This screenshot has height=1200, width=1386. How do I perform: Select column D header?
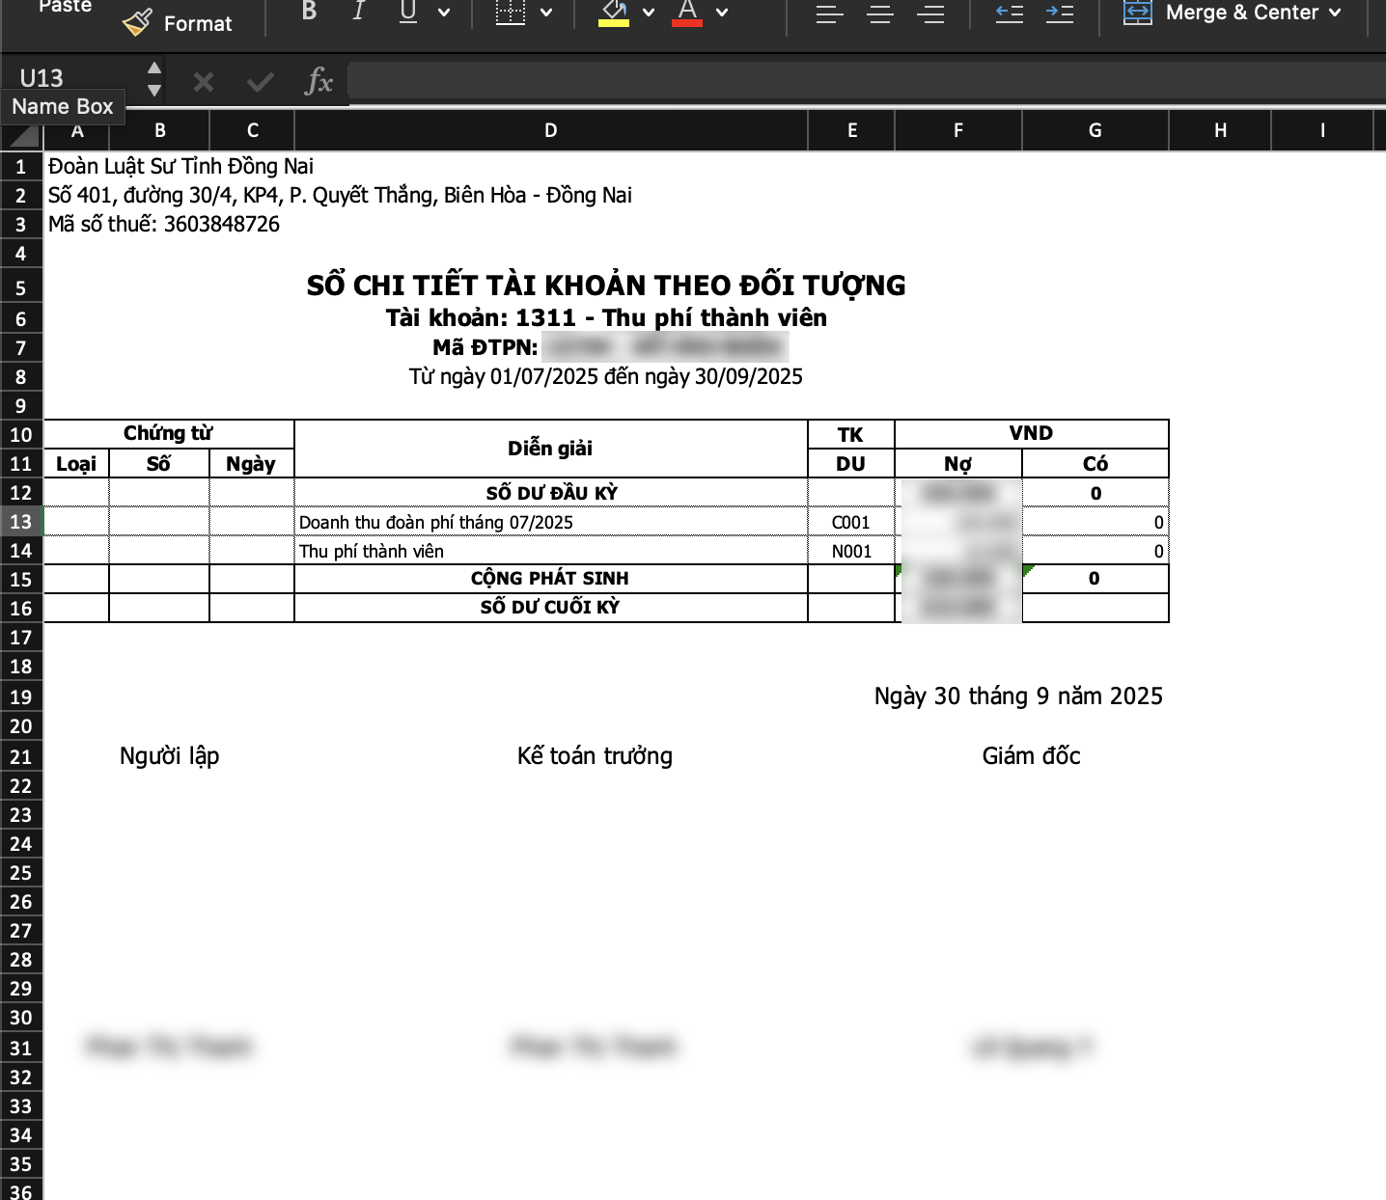pyautogui.click(x=550, y=130)
